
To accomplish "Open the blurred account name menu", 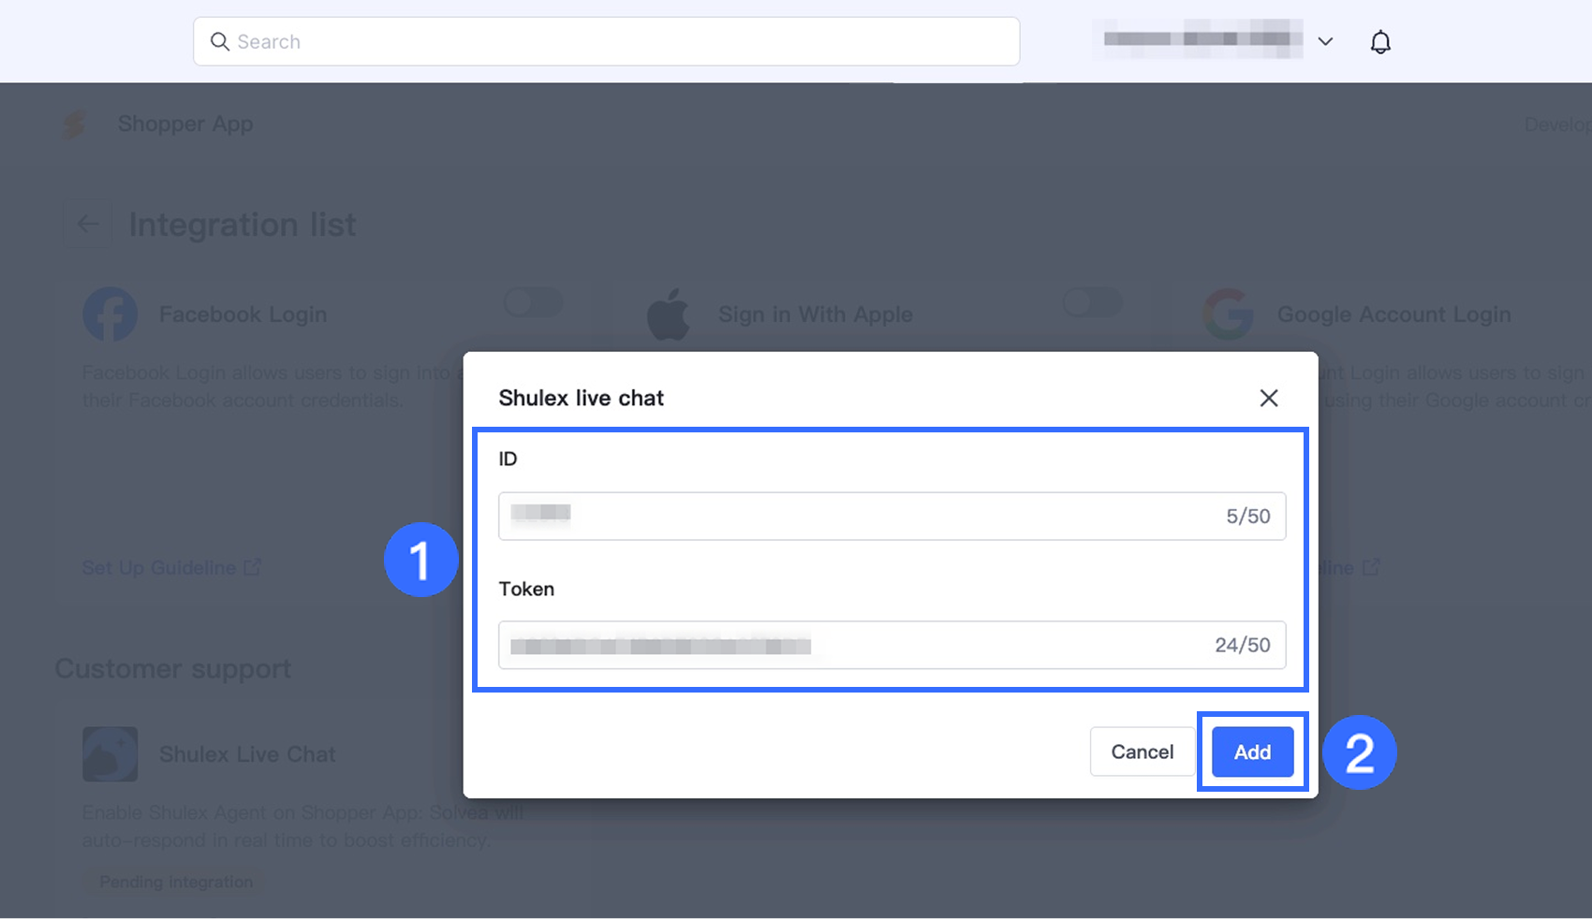I will point(1197,39).
